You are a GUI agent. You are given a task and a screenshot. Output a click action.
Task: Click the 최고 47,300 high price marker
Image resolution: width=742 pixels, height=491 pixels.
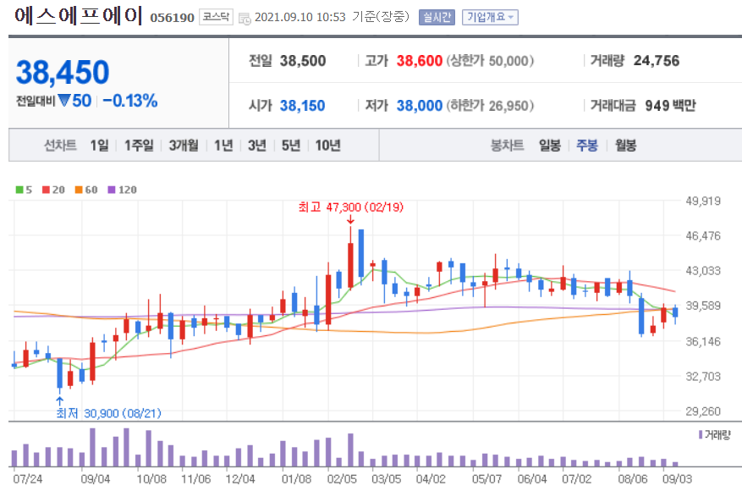click(351, 207)
